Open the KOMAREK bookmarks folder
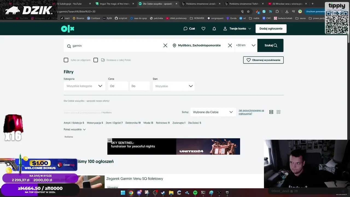Screen dimensions: 350x197 tap(197, 18)
